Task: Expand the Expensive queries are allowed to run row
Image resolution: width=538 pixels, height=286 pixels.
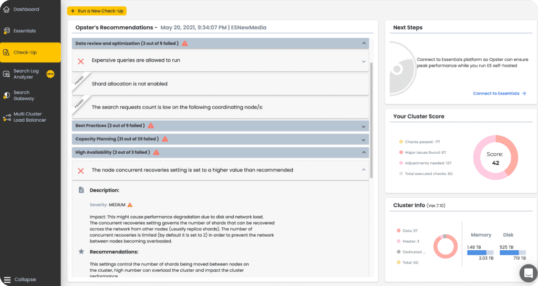Action: click(x=364, y=61)
